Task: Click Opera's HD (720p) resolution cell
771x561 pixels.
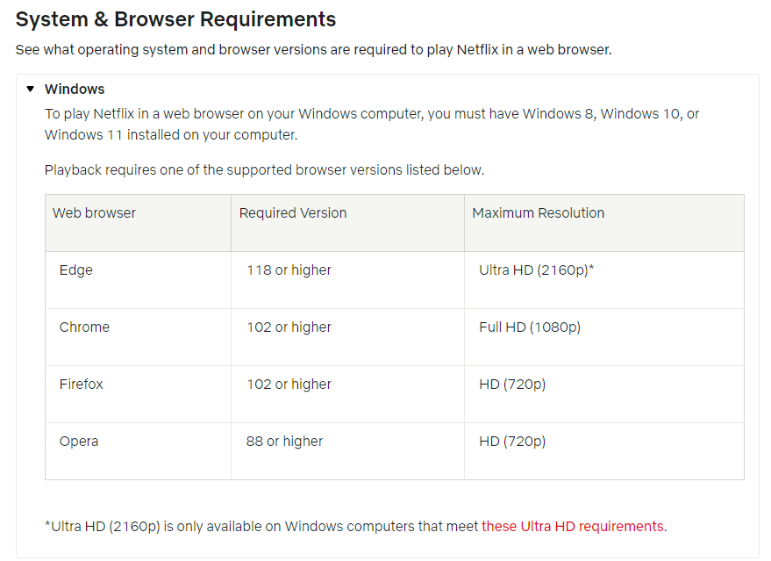Action: [x=512, y=442]
